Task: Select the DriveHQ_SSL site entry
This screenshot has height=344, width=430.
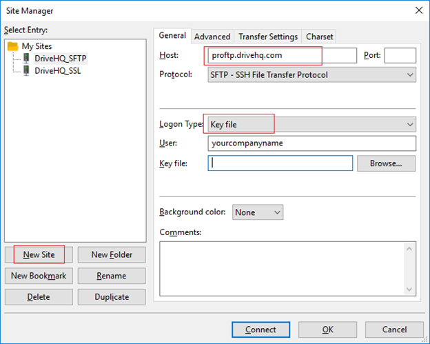Action: (x=57, y=70)
